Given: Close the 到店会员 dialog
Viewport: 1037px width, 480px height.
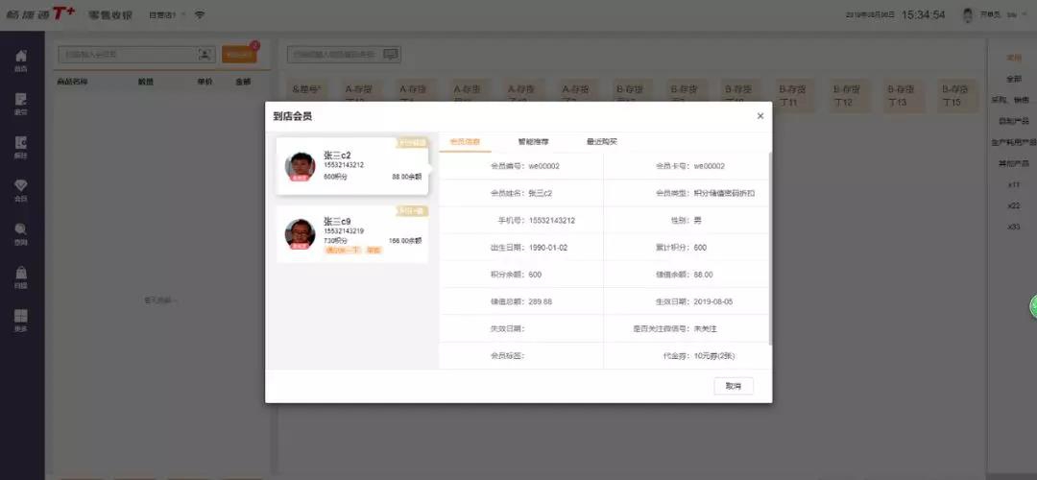Looking at the screenshot, I should tap(760, 116).
